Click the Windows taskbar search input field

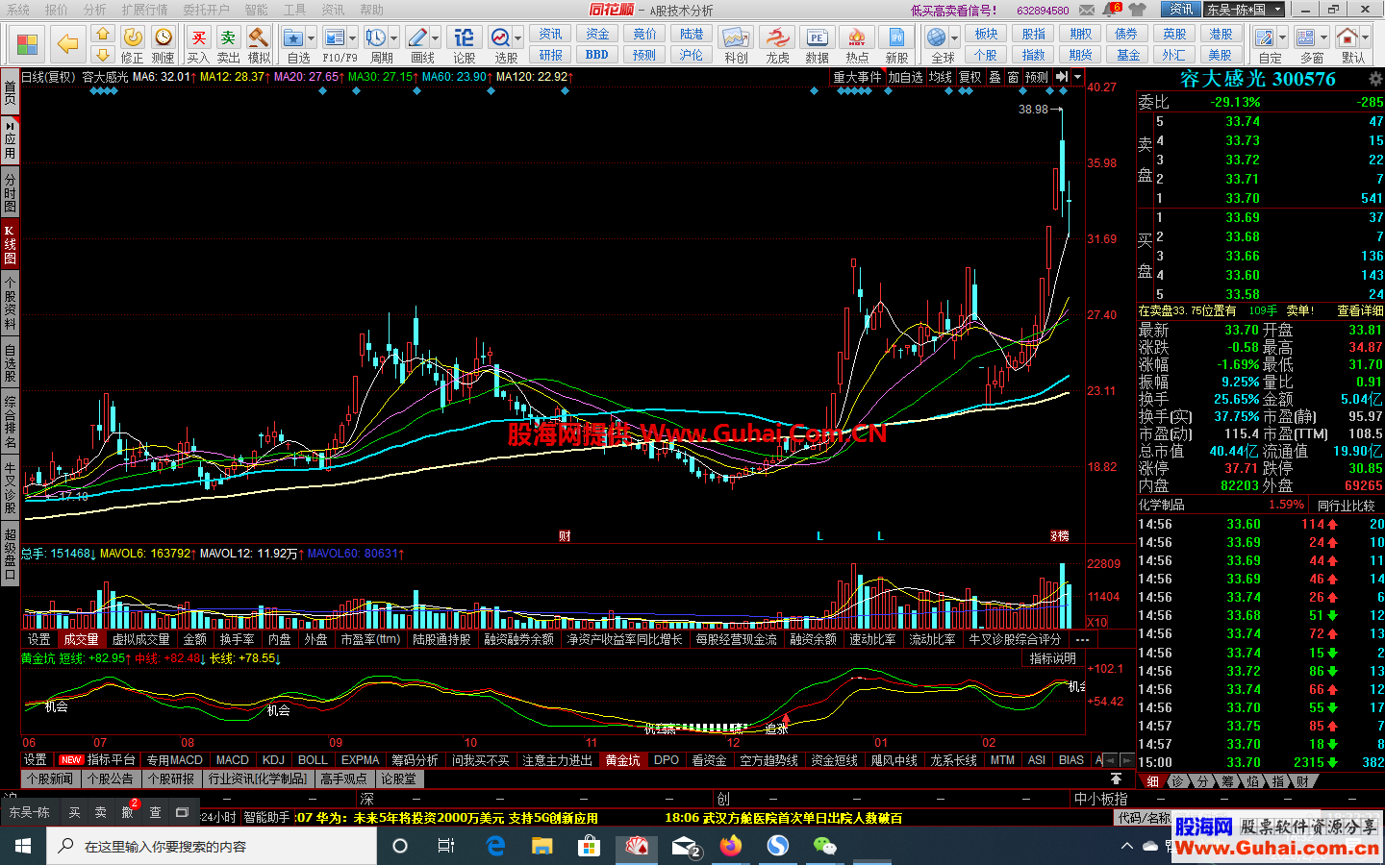(212, 847)
